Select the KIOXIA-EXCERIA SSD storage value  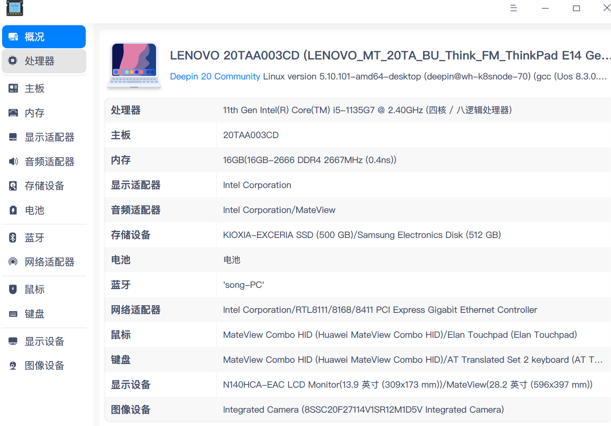click(362, 235)
